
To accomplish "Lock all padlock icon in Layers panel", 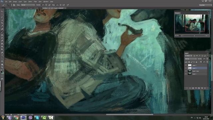I will point(196,62).
